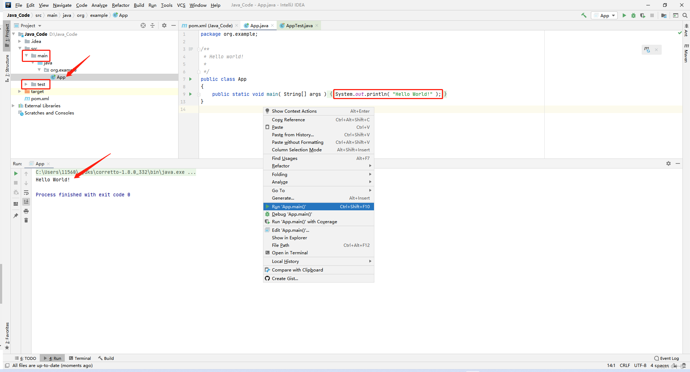690x372 pixels.
Task: Collapse the org.example package
Action: [x=39, y=70]
